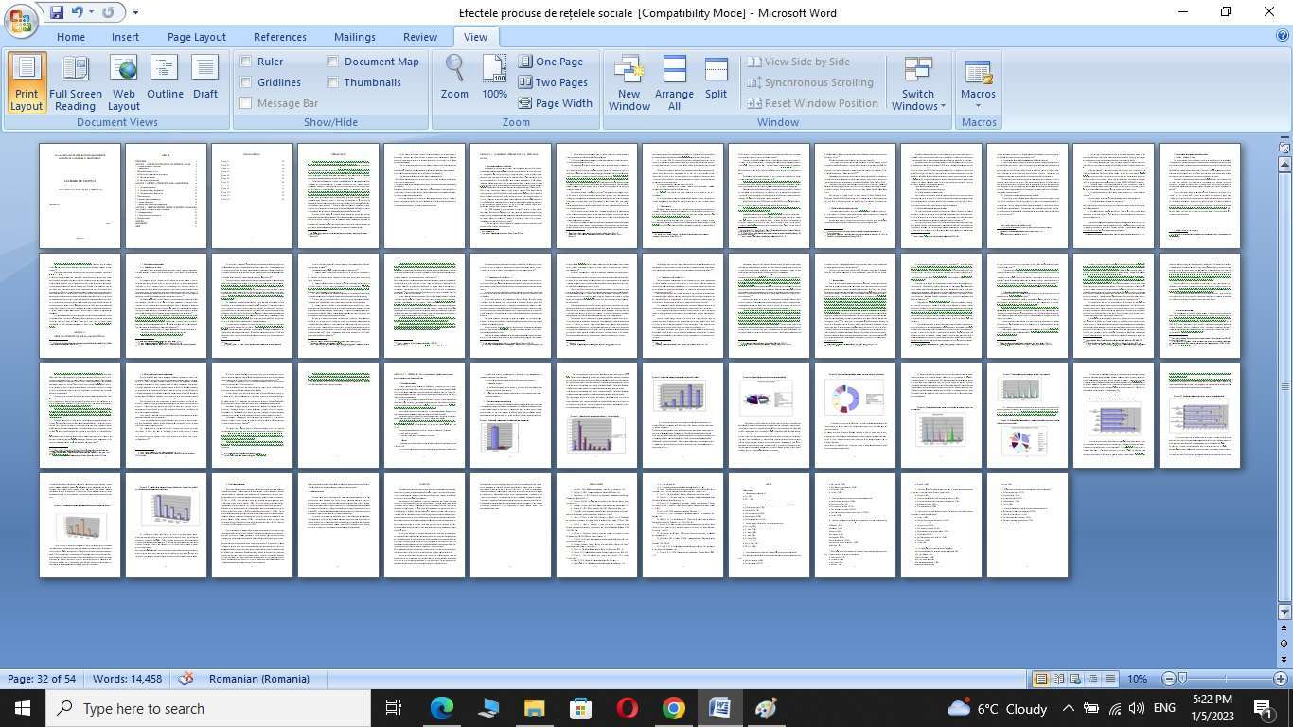Open a New Window
This screenshot has height=727, width=1293.
(x=629, y=82)
